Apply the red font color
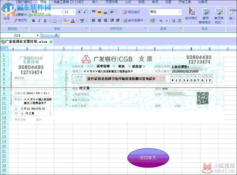The width and height of the screenshot is (237, 175). 73,21
